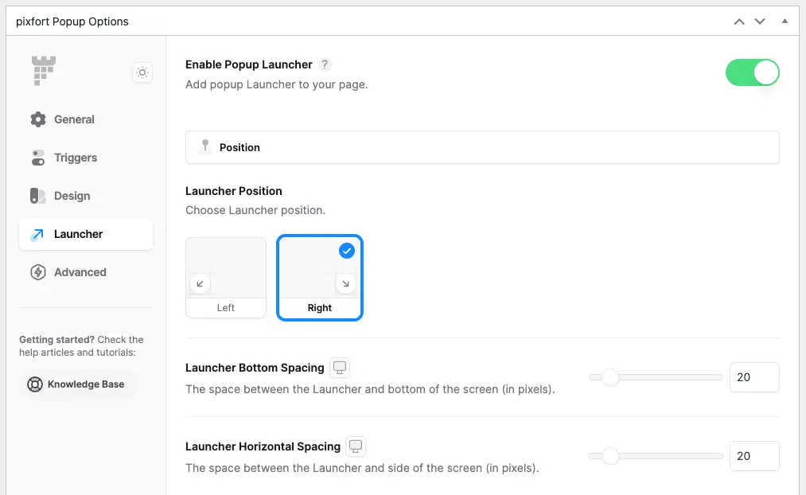Click the Position section header
The width and height of the screenshot is (806, 495).
[x=482, y=147]
